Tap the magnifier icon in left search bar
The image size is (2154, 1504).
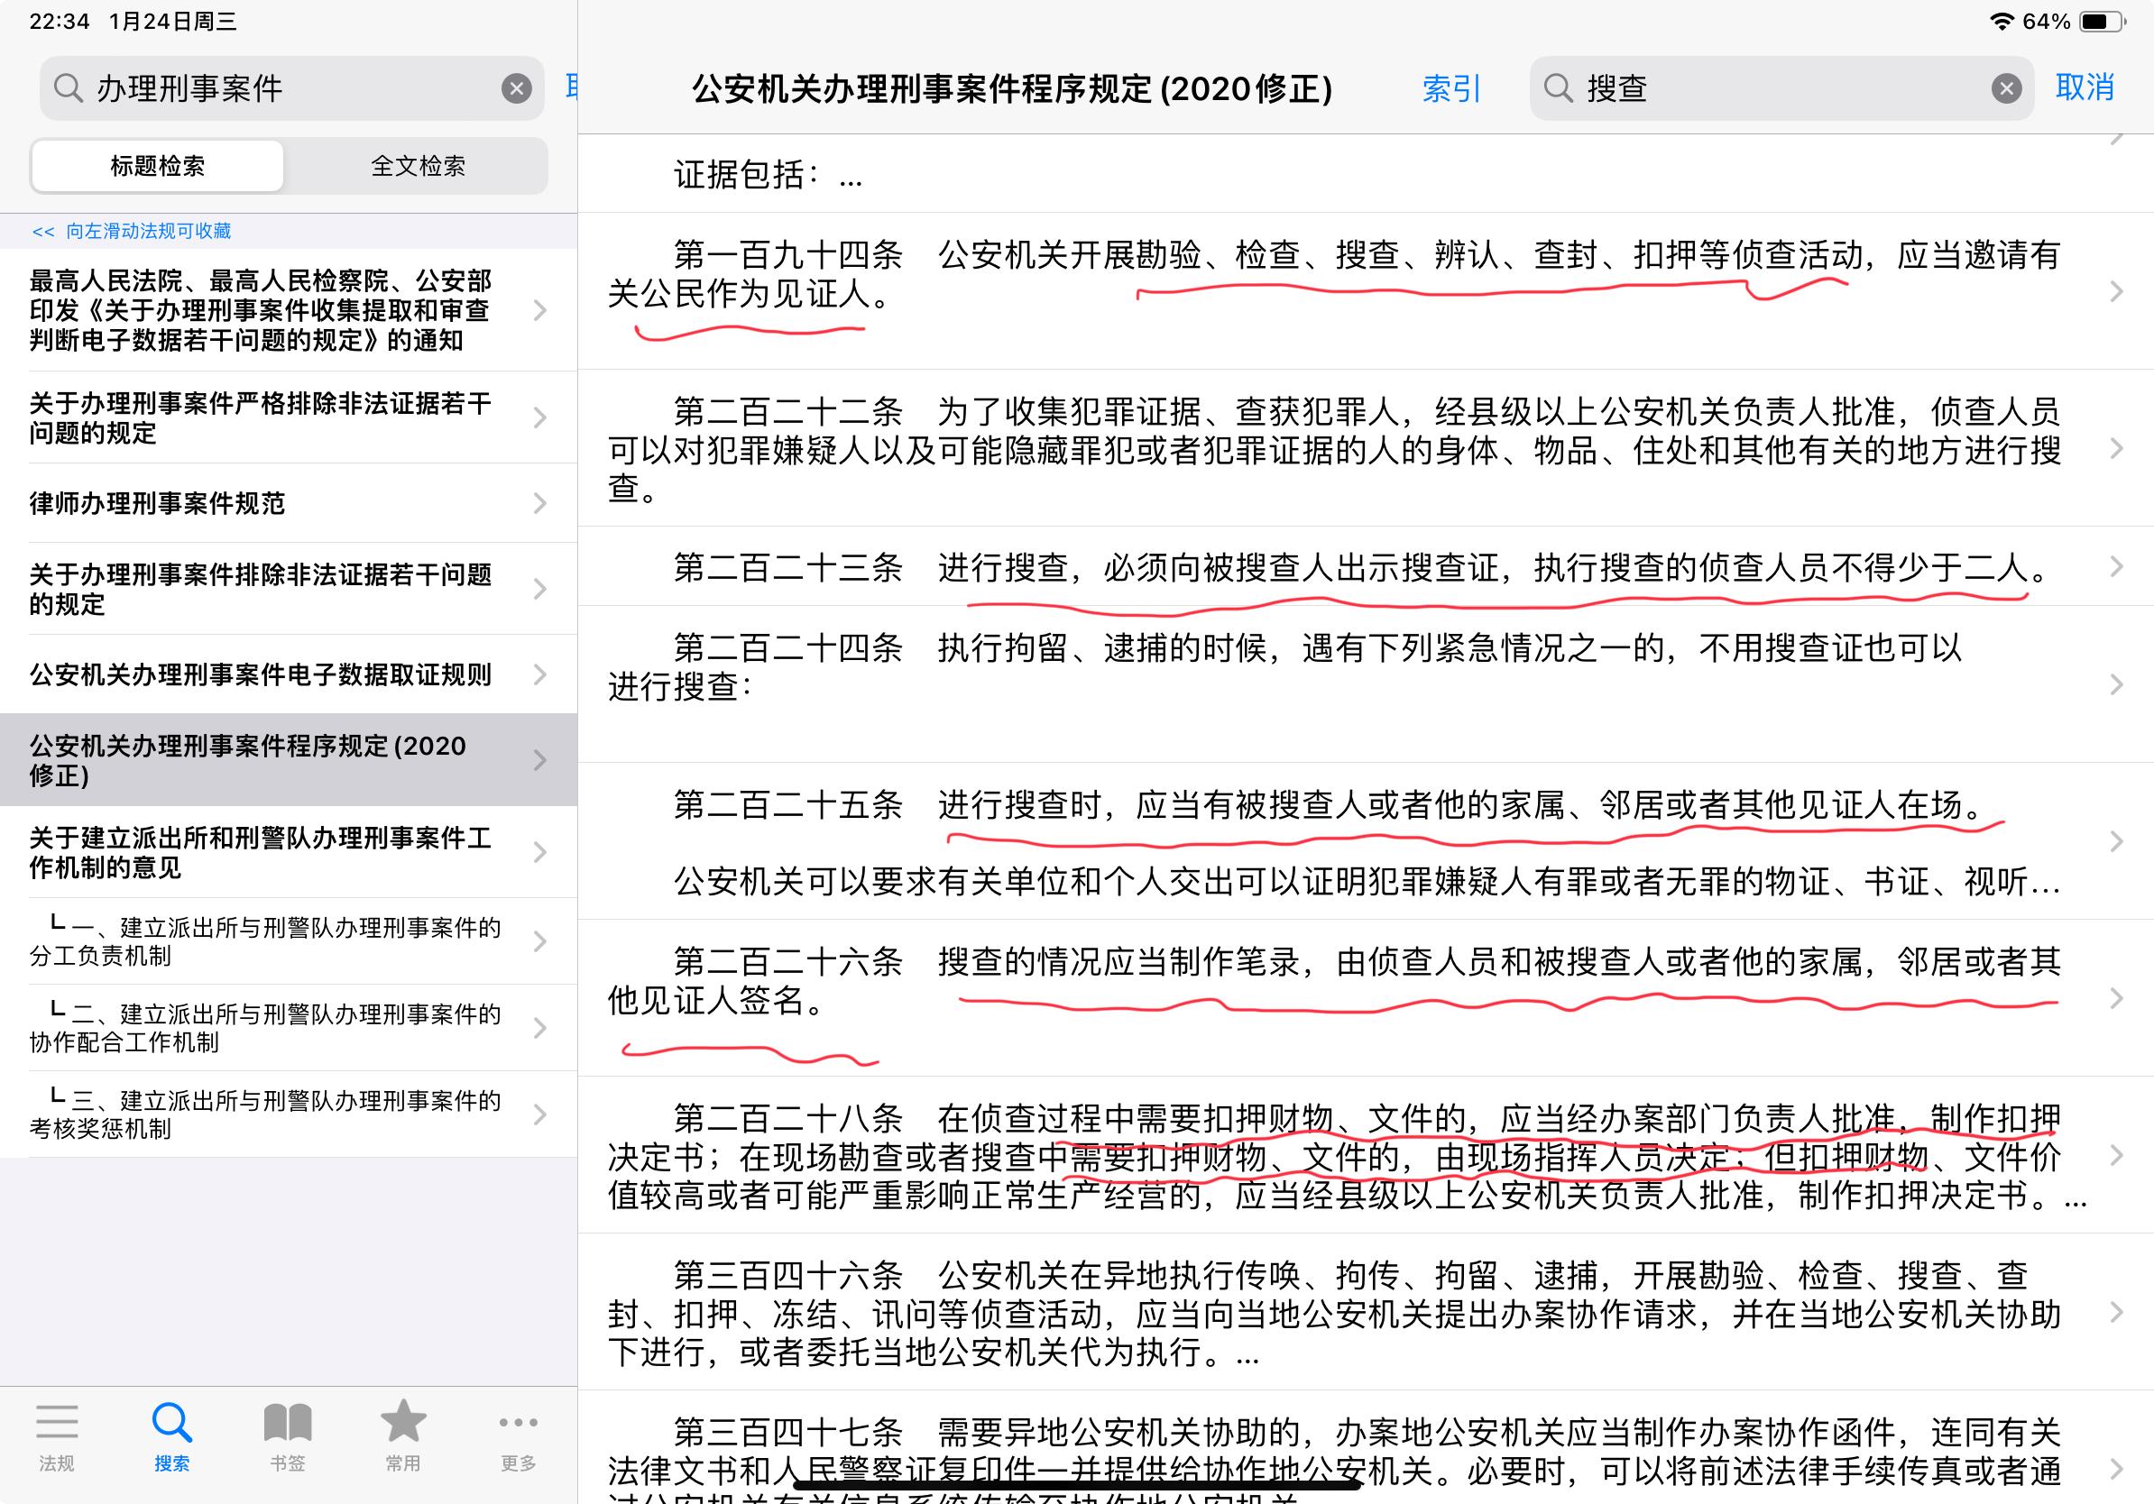coord(68,88)
